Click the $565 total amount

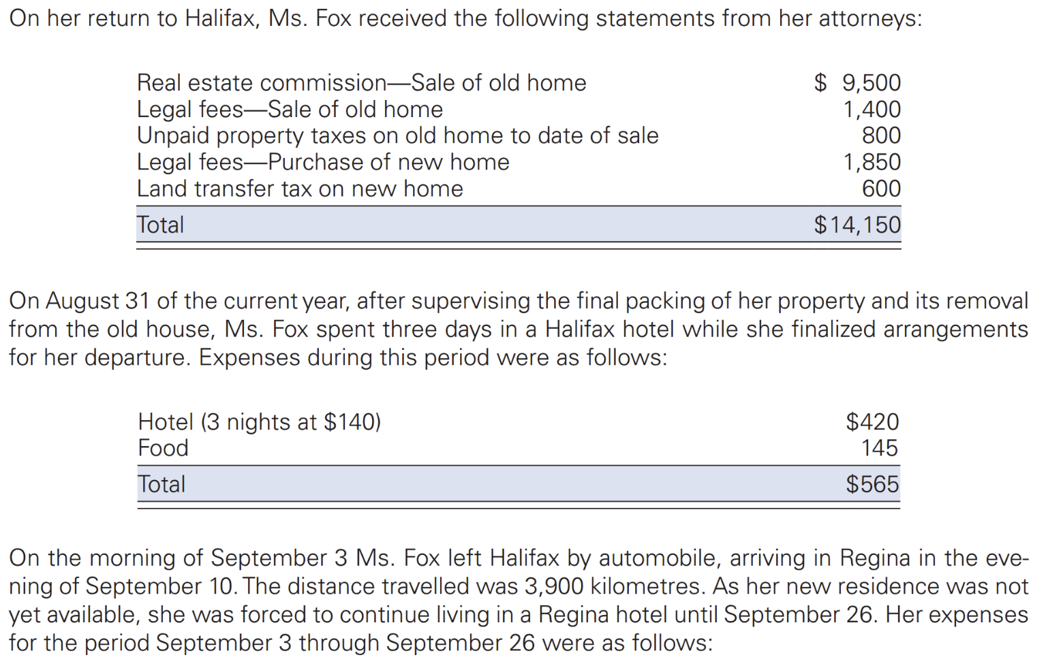pyautogui.click(x=872, y=485)
